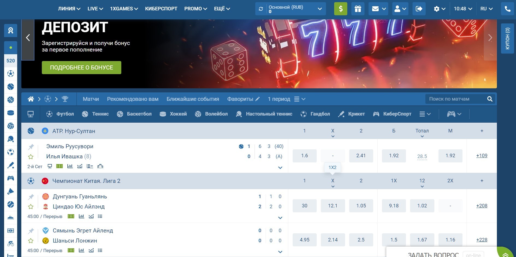Screen dimensions: 516x257
Task: Click top ribbon award icon in sidebar
Action: click(11, 30)
